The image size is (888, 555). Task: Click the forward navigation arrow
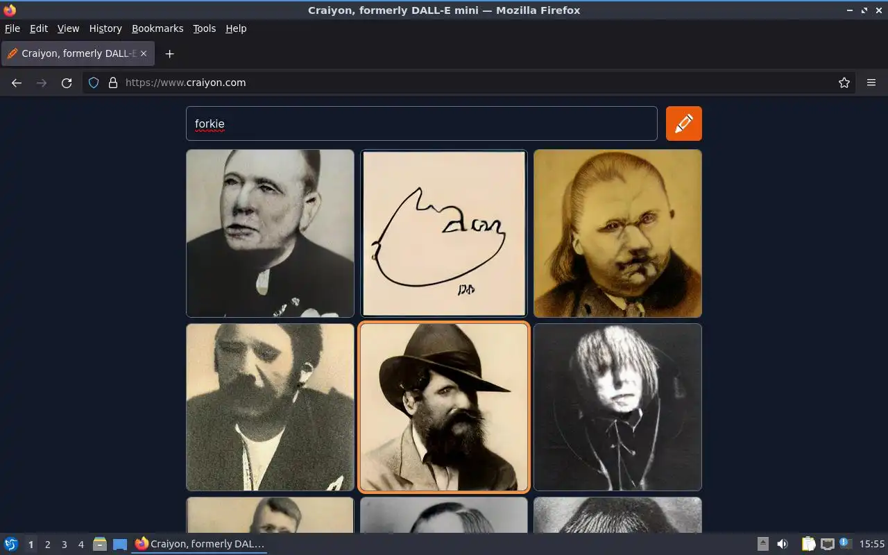coord(42,83)
